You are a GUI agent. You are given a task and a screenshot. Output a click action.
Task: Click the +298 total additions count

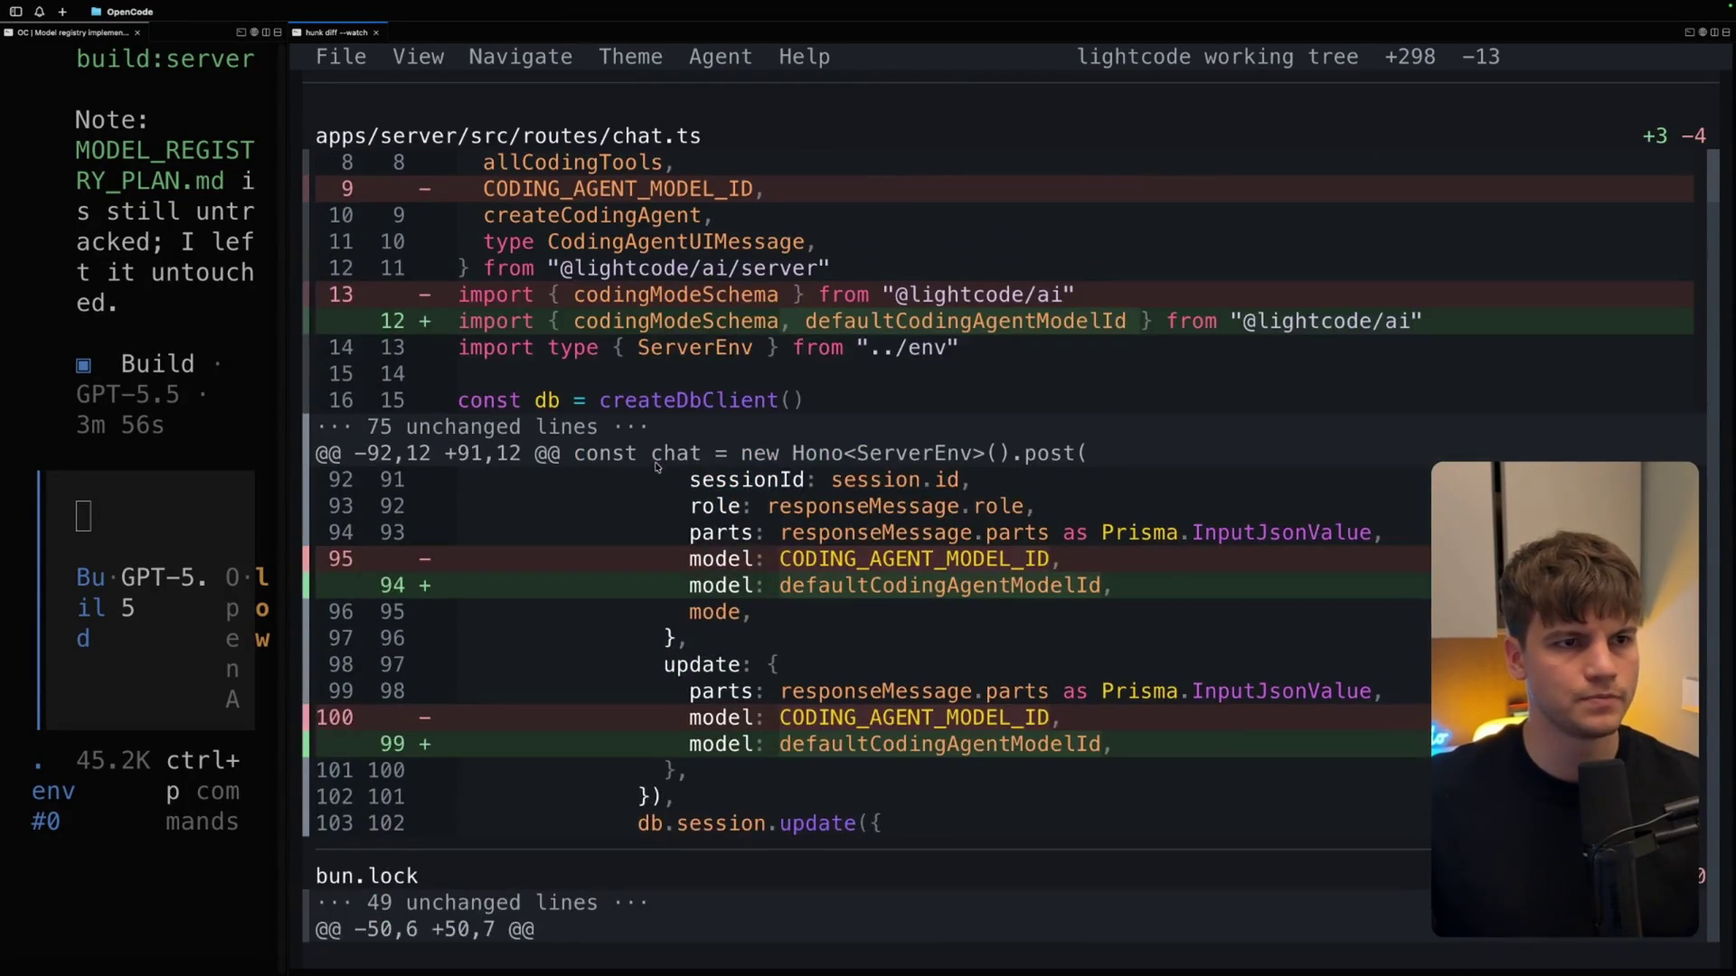point(1410,57)
